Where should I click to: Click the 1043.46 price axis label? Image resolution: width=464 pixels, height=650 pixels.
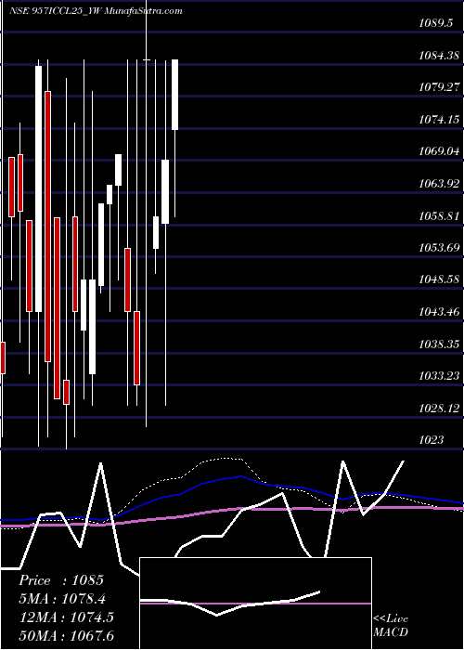(439, 312)
